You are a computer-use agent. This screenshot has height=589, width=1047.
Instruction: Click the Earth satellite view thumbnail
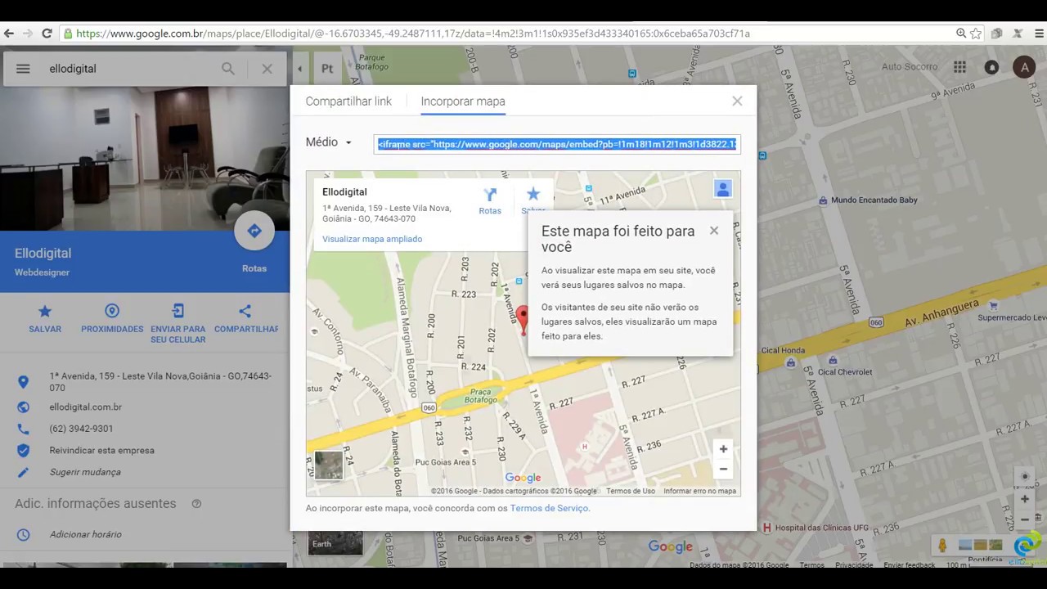tap(335, 543)
